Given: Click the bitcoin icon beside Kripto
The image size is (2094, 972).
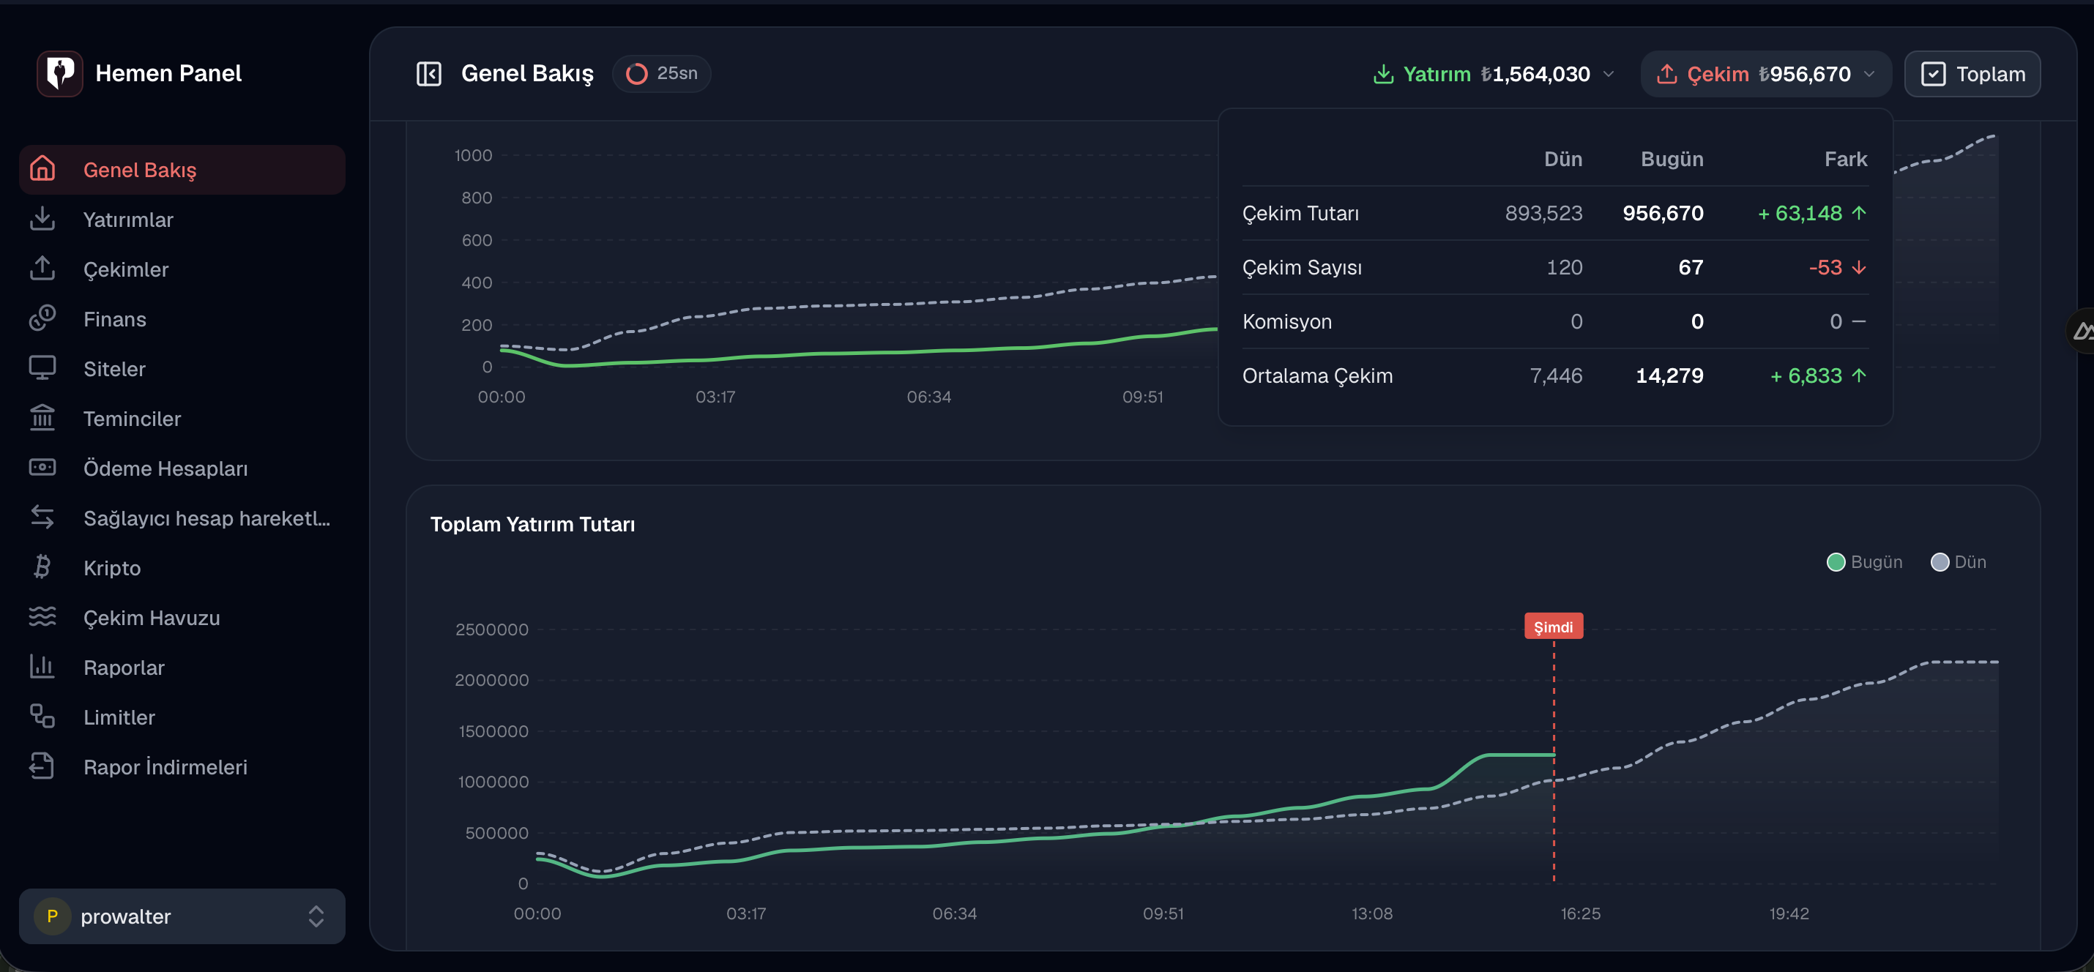Looking at the screenshot, I should tap(42, 567).
